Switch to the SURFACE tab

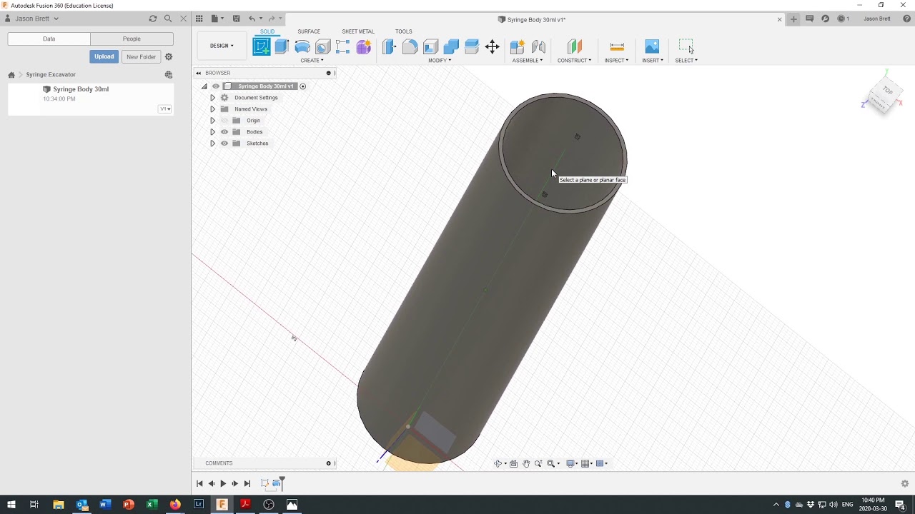click(x=309, y=31)
